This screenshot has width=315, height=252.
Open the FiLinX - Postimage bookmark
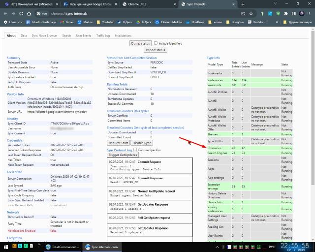click(x=41, y=22)
